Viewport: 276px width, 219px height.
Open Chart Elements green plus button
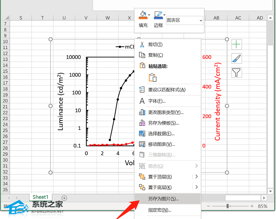tap(236, 44)
